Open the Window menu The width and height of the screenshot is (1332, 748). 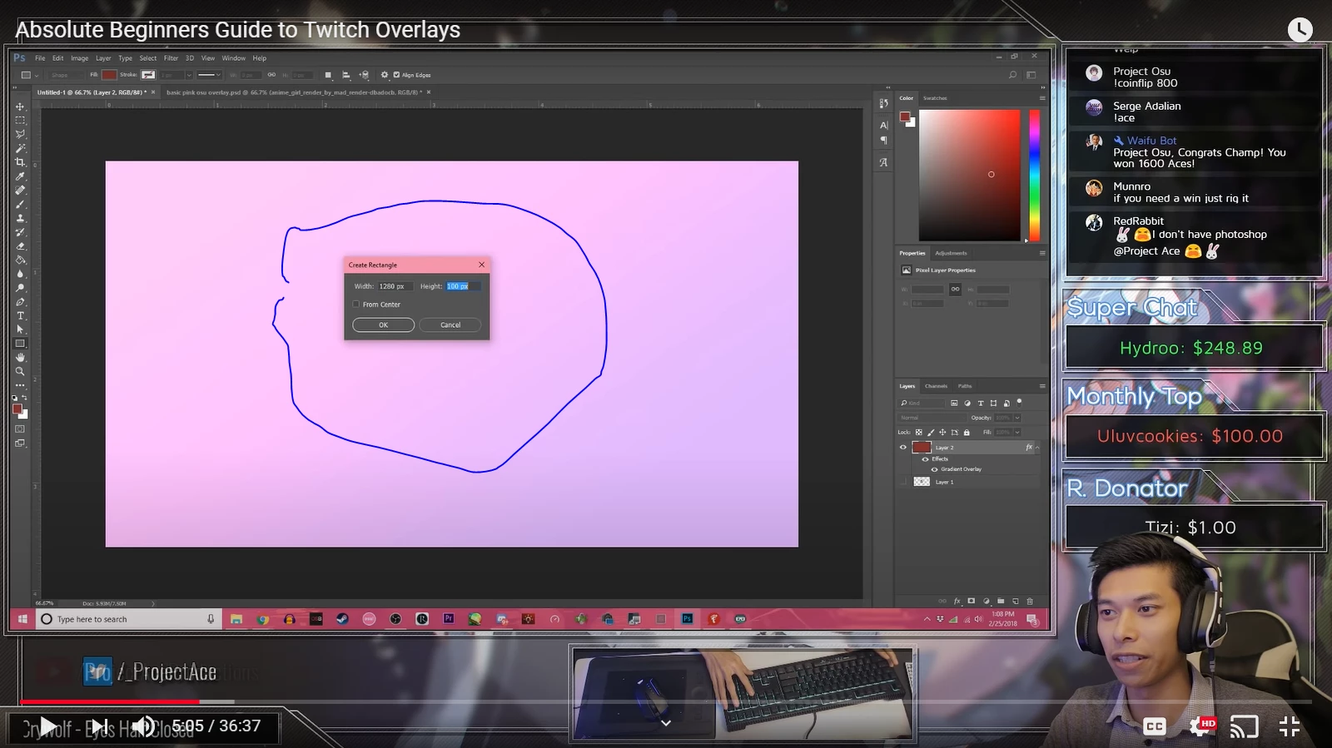point(233,58)
